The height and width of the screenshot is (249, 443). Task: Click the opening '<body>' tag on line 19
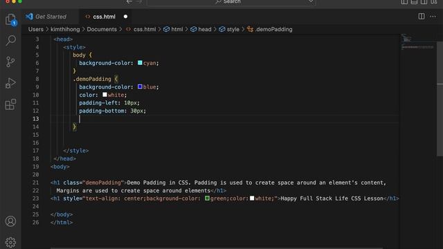(60, 167)
